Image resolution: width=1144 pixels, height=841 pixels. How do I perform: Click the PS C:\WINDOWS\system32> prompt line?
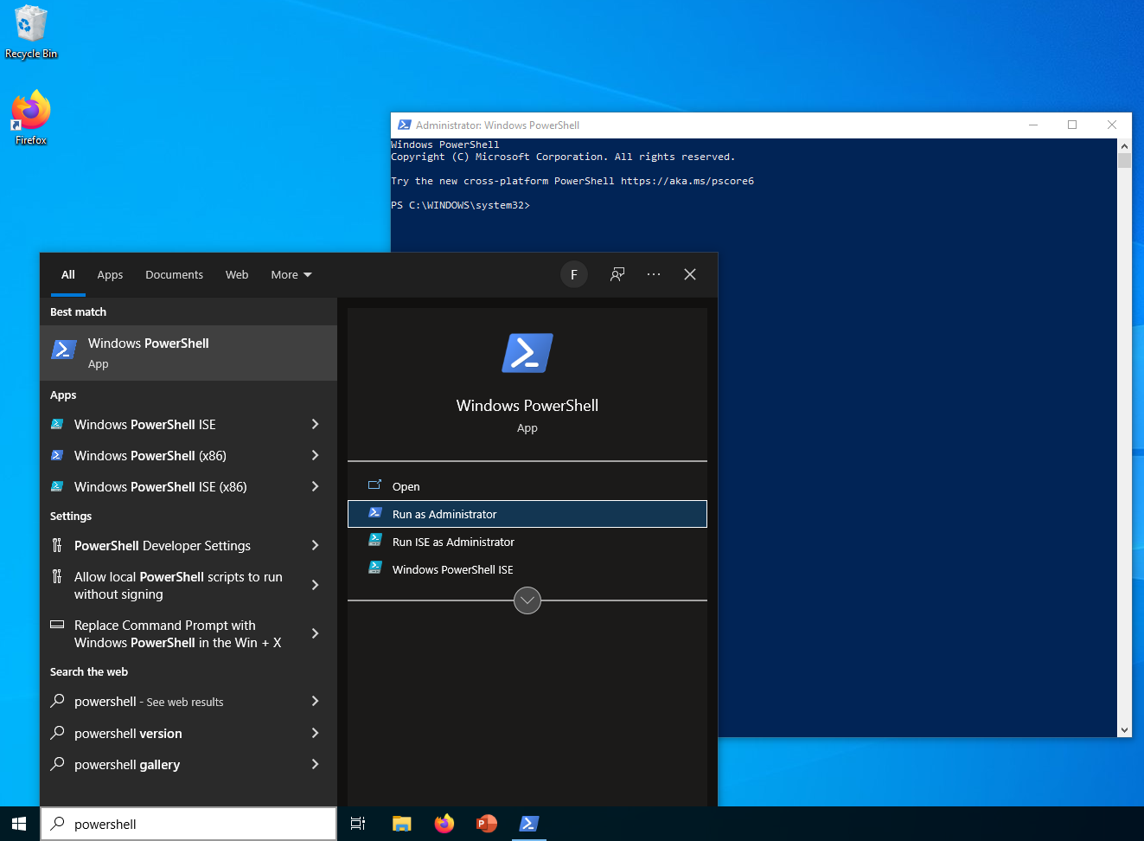[x=460, y=205]
